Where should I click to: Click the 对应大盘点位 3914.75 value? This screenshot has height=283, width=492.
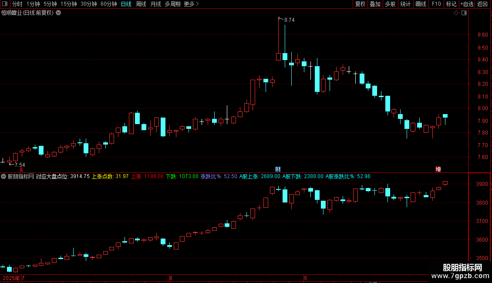pos(63,176)
